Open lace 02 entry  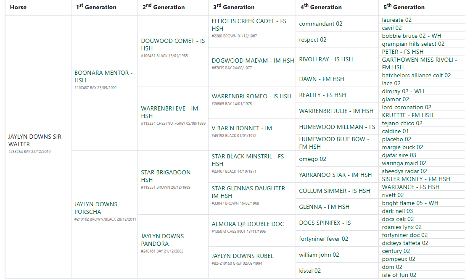391,83
